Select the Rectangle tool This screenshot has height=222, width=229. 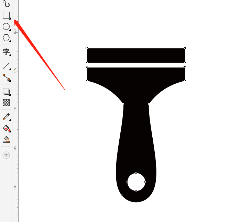pos(6,15)
